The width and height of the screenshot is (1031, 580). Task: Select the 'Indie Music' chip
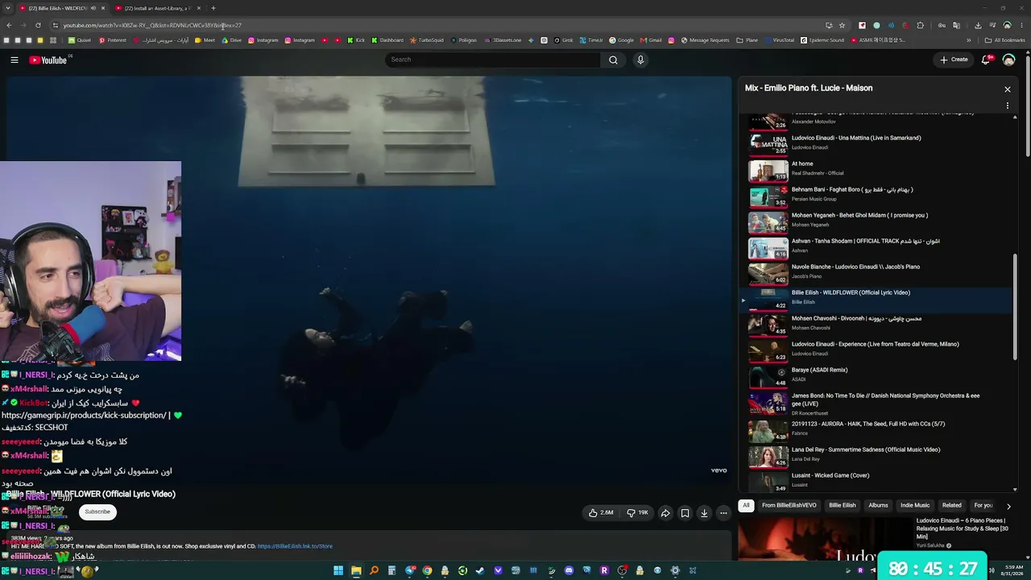(915, 506)
